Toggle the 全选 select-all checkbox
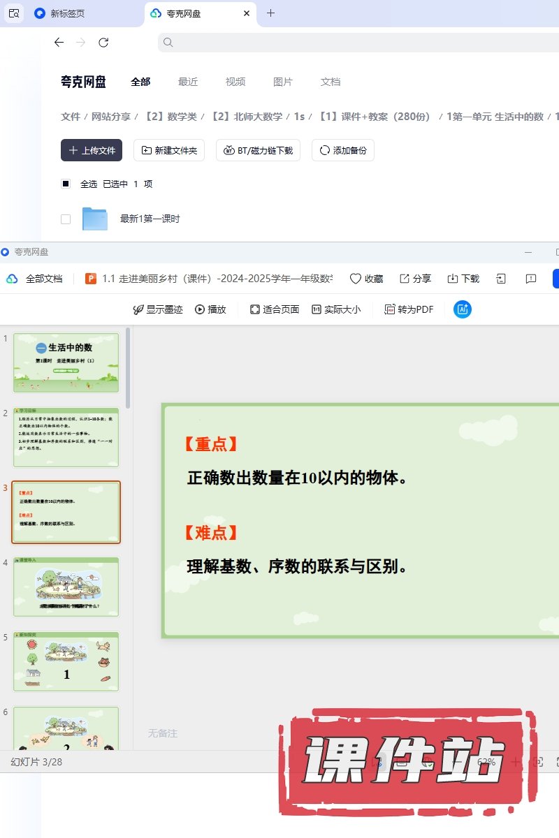The image size is (559, 838). point(66,184)
